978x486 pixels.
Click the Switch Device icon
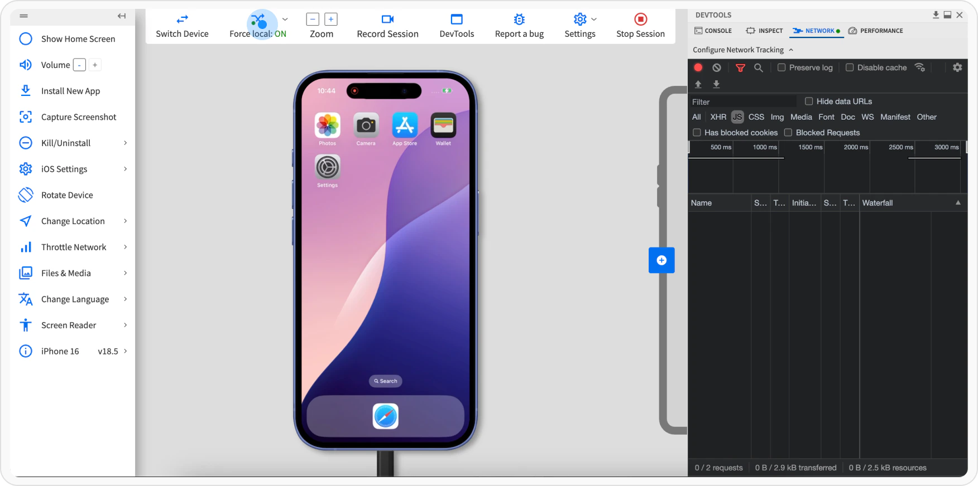pos(183,20)
